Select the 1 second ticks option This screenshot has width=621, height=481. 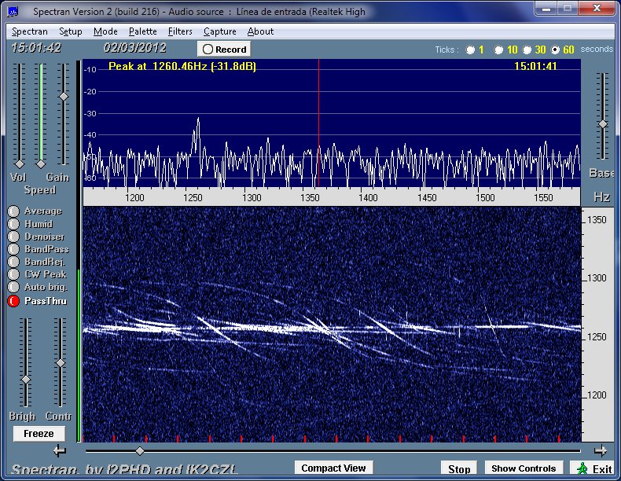click(x=471, y=50)
